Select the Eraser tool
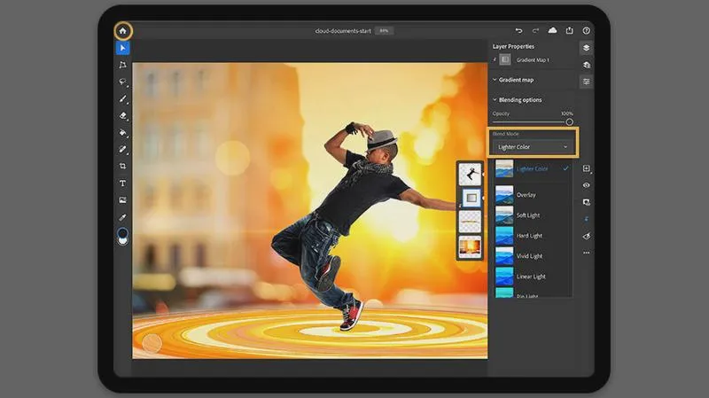 (122, 116)
